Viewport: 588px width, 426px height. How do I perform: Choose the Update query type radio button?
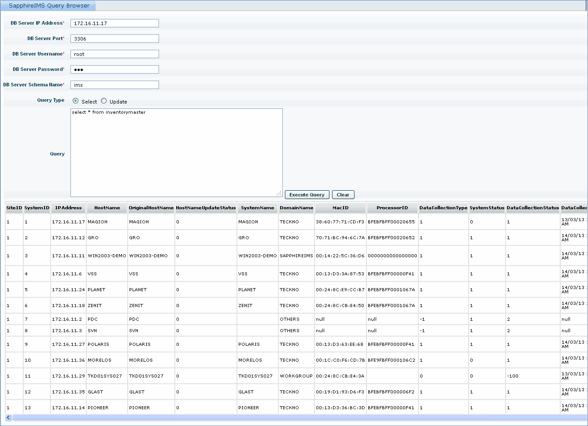(x=104, y=101)
